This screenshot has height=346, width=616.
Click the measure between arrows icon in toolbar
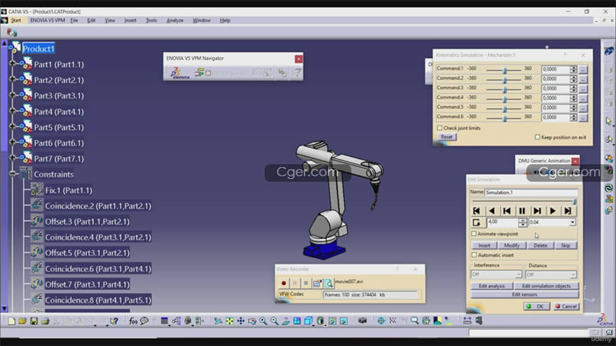point(467,321)
